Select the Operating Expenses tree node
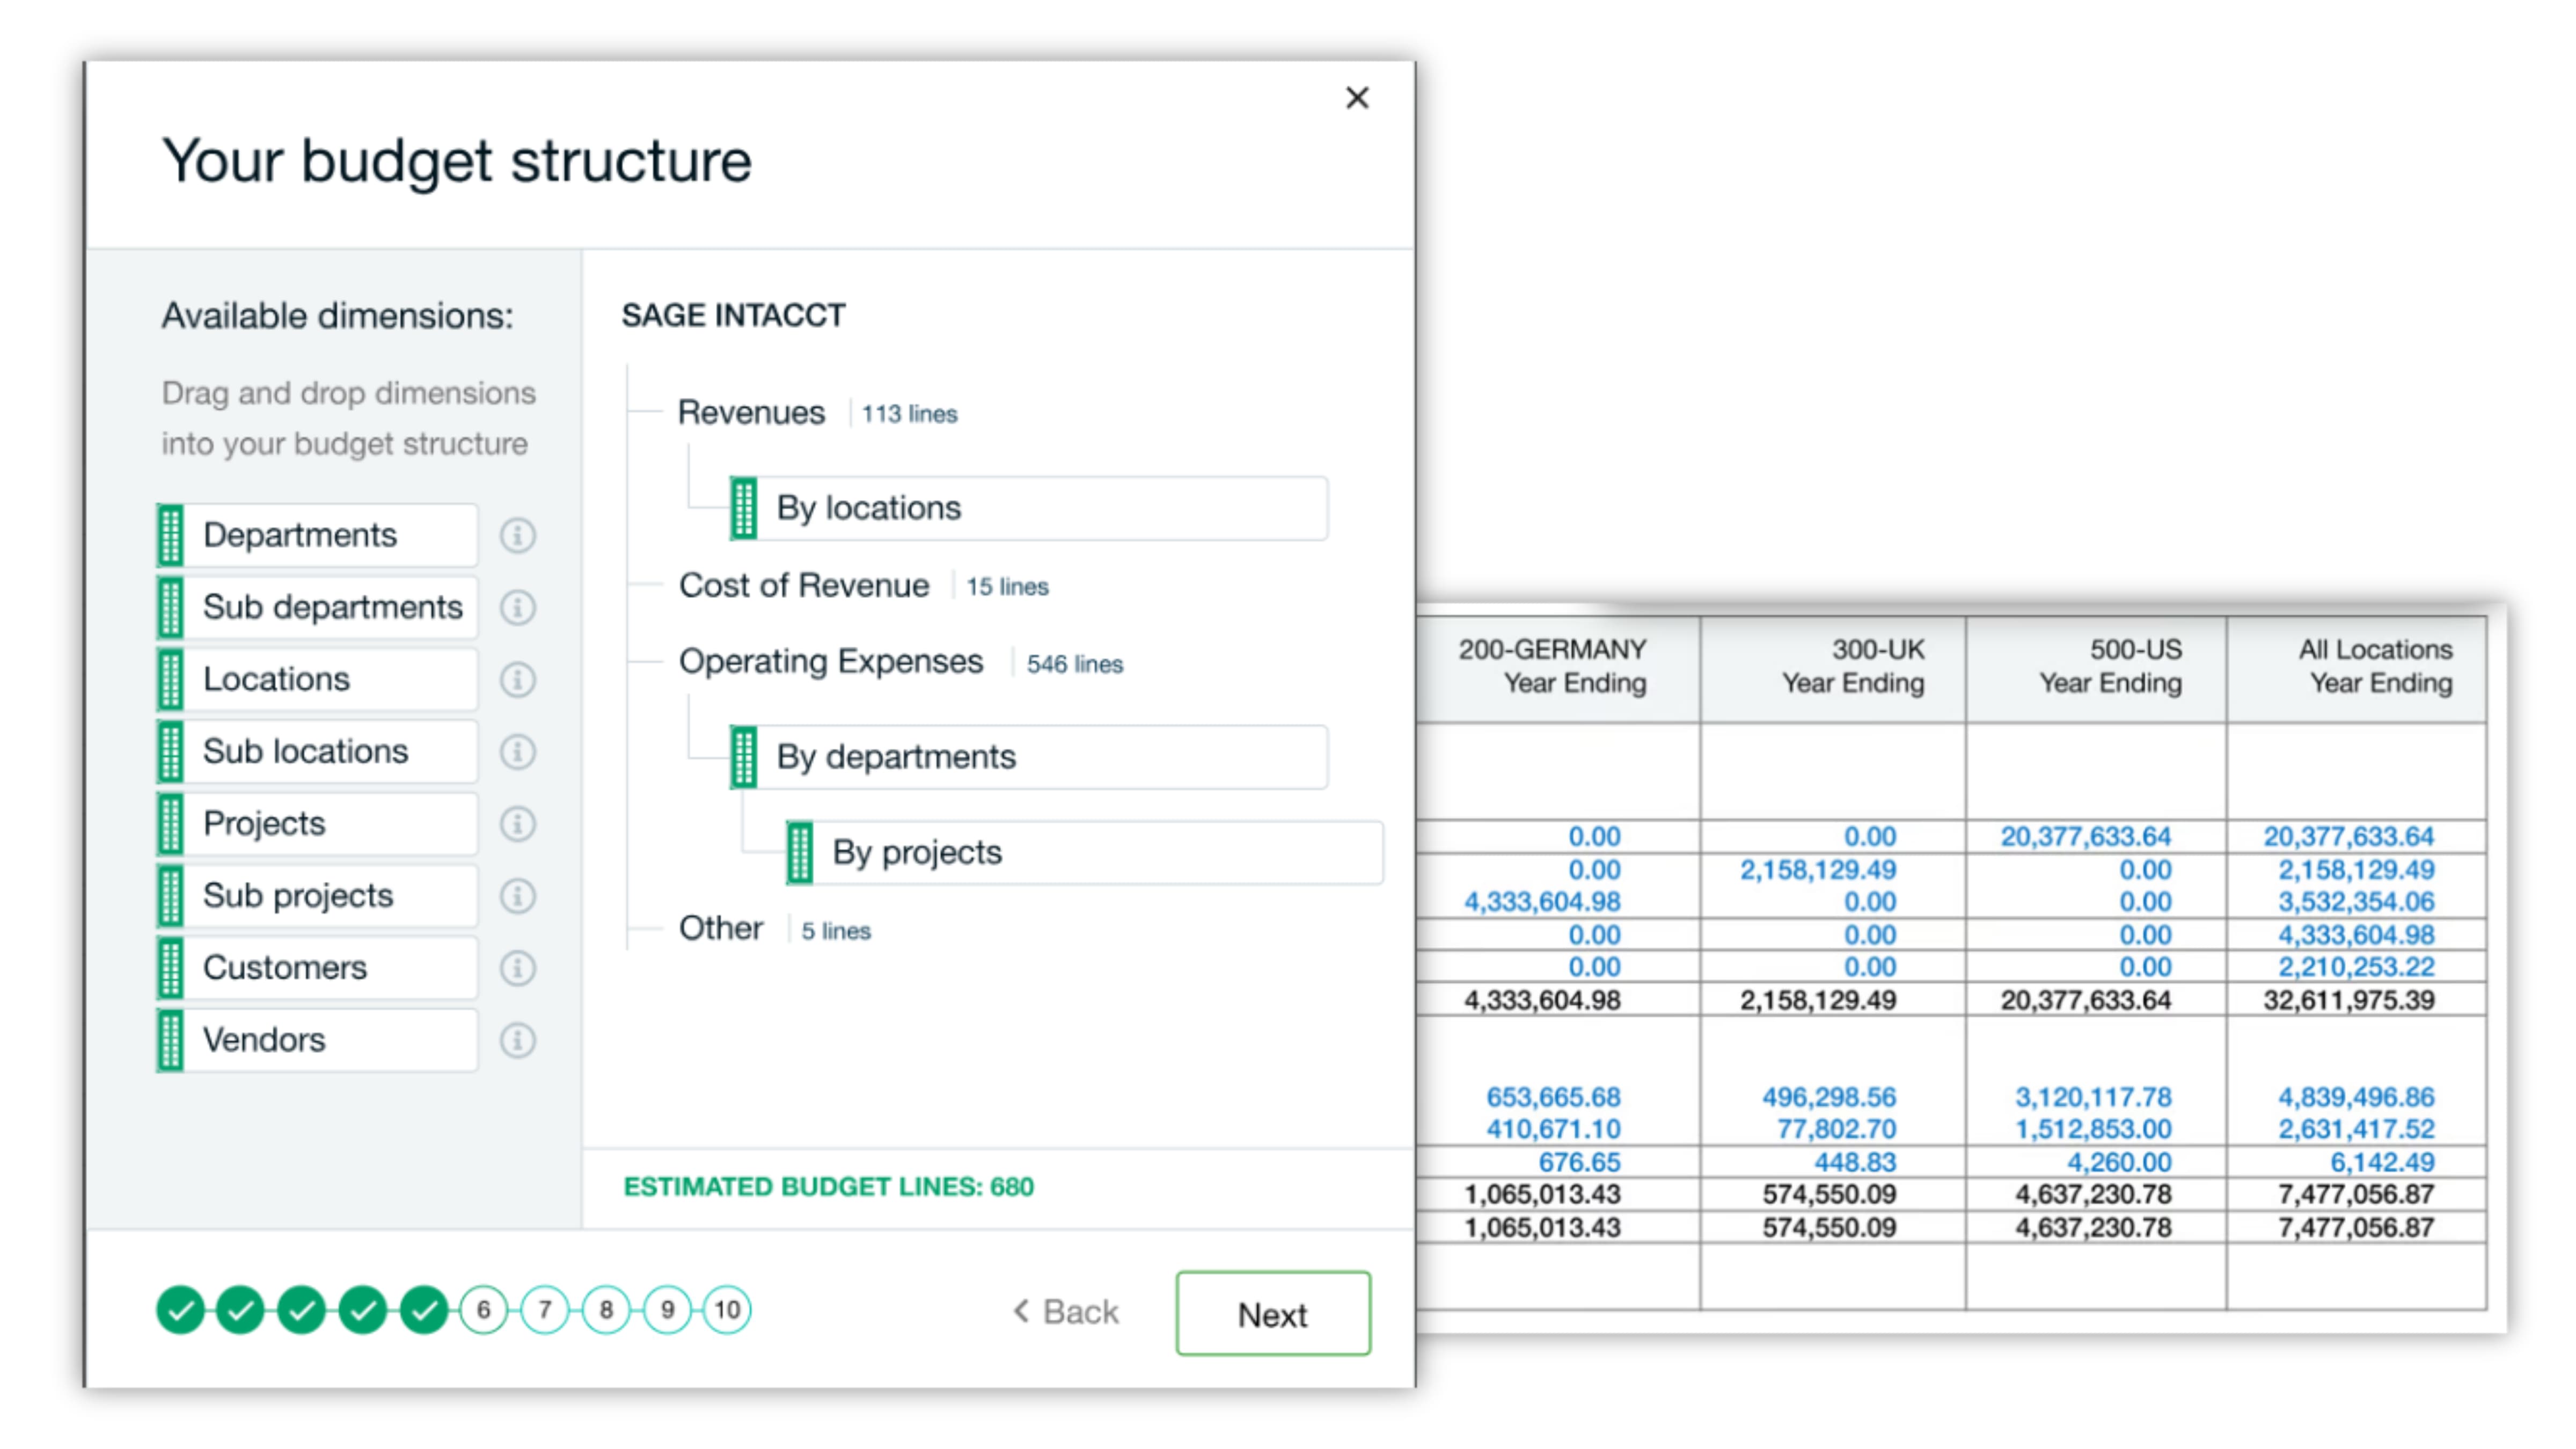This screenshot has height=1449, width=2576. click(x=831, y=662)
